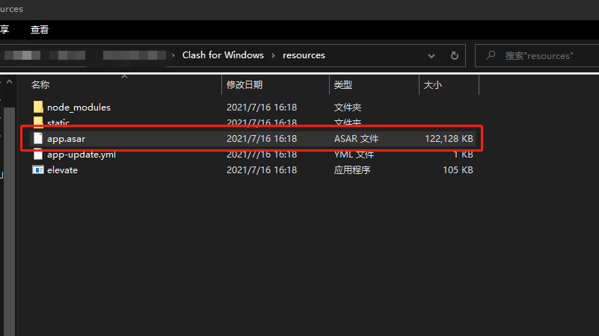Select the elevate application icon
The width and height of the screenshot is (599, 336).
(x=38, y=169)
